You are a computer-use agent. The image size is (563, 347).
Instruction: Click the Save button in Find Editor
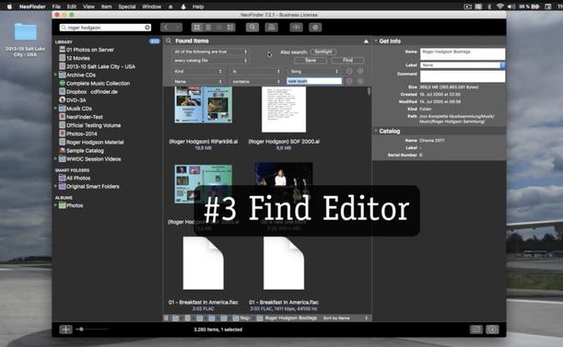click(311, 60)
